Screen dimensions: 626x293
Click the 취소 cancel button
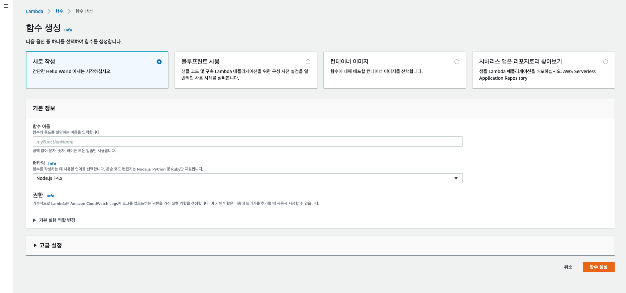click(568, 267)
